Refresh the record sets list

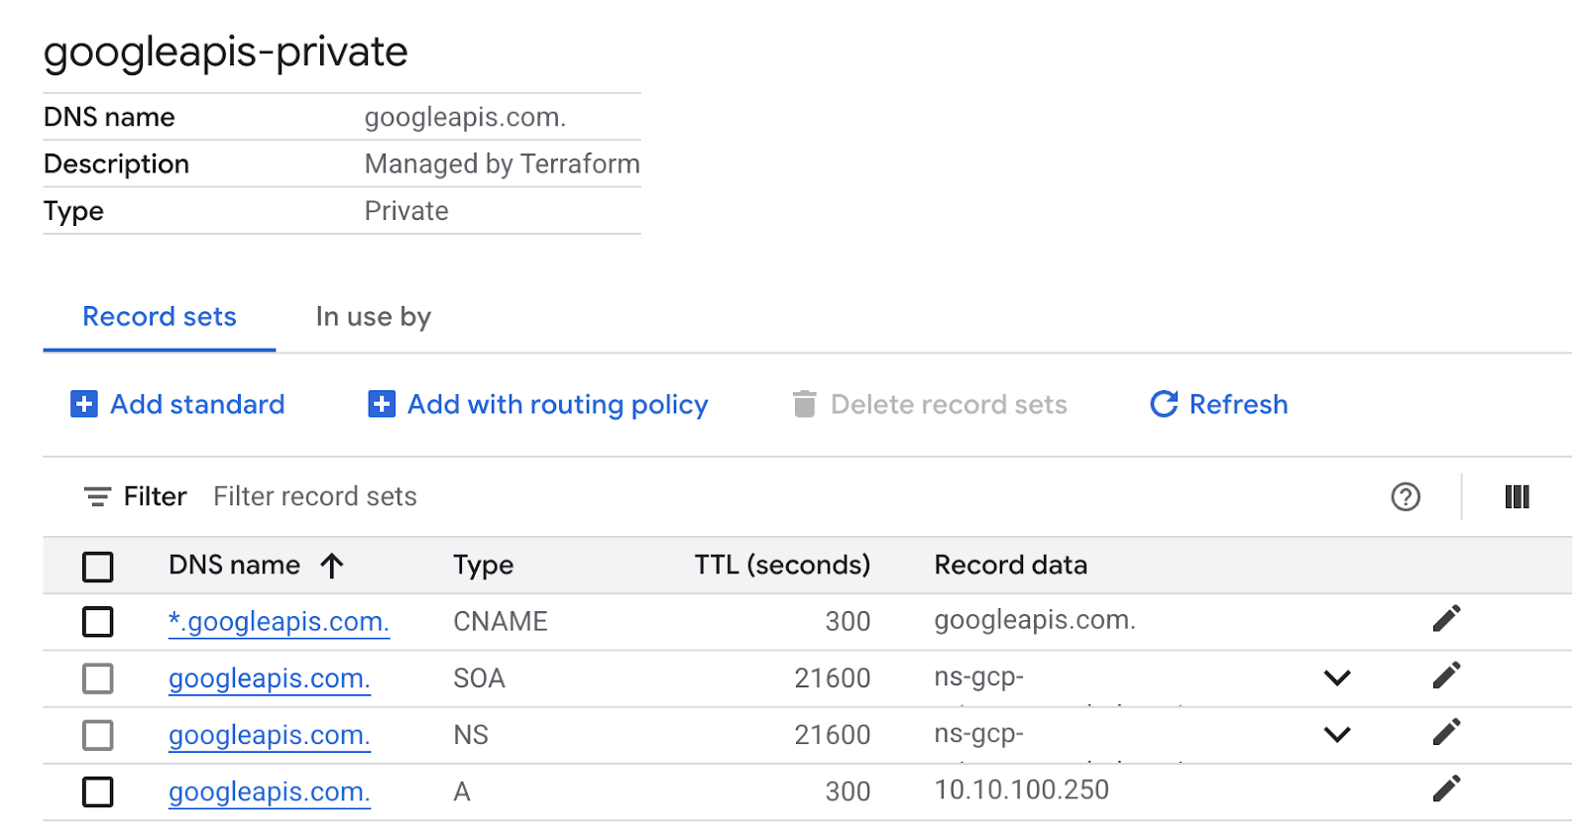(x=1219, y=404)
